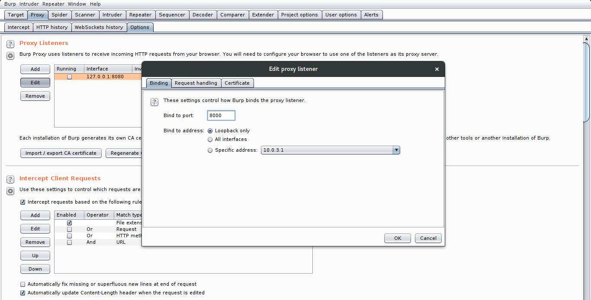This screenshot has height=300, width=591.
Task: Enable the Request rule checkbox
Action: 69,229
